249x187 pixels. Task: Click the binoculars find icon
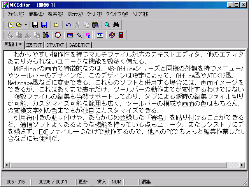pos(116,25)
